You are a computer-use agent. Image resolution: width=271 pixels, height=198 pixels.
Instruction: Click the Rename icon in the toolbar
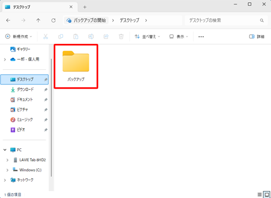[x=91, y=37]
